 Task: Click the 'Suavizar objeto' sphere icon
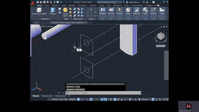click(65, 10)
